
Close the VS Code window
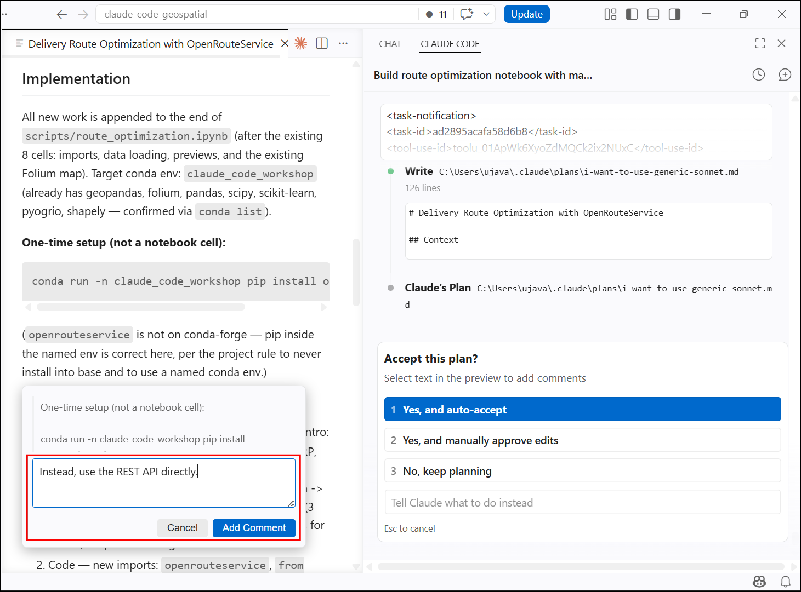(782, 14)
